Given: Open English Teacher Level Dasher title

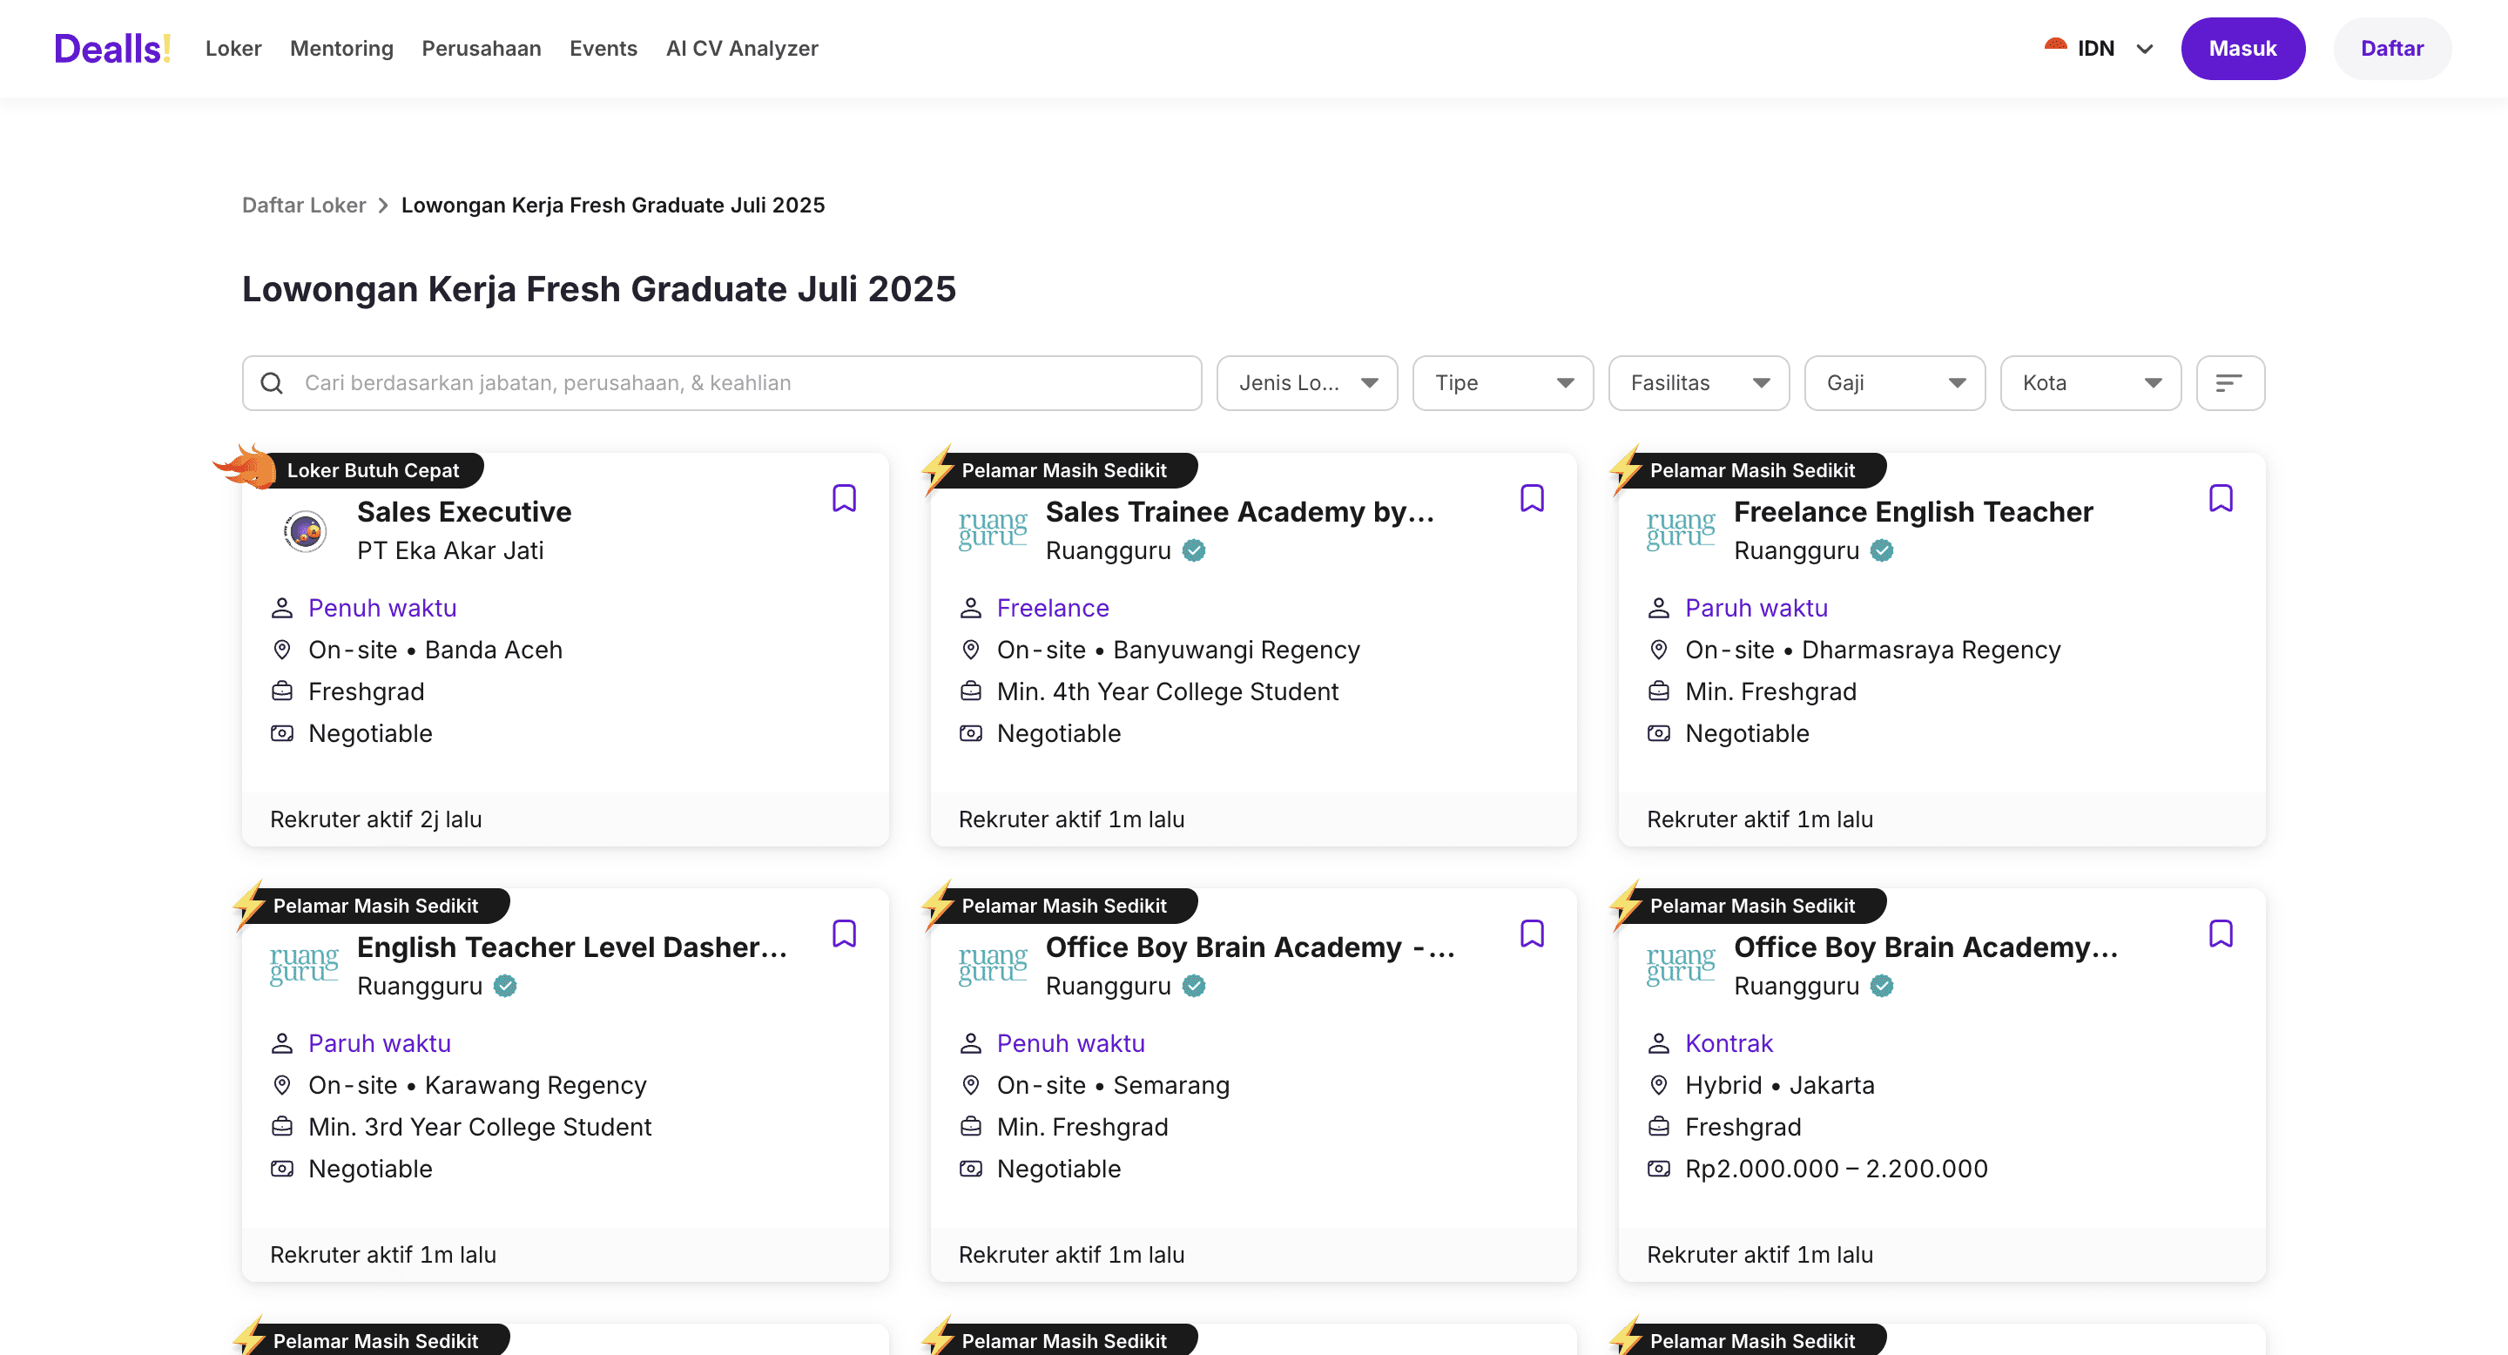Looking at the screenshot, I should coord(572,947).
